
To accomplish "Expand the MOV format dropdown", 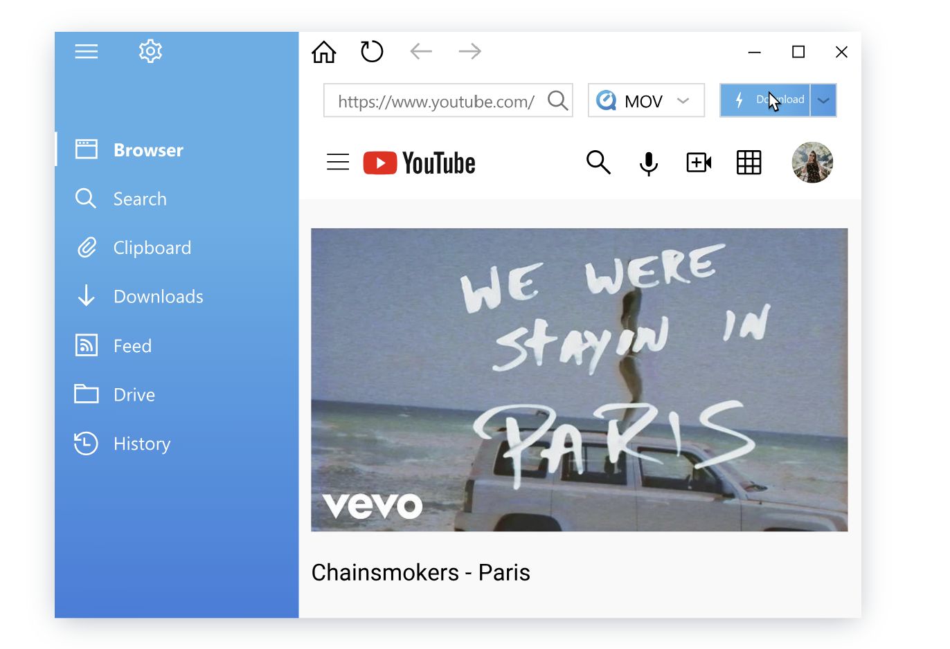I will coord(646,100).
